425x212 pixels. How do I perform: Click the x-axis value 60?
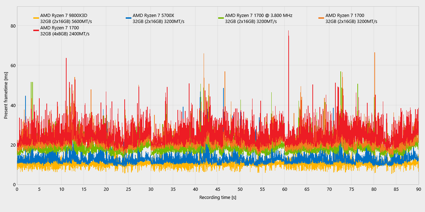[285, 189]
